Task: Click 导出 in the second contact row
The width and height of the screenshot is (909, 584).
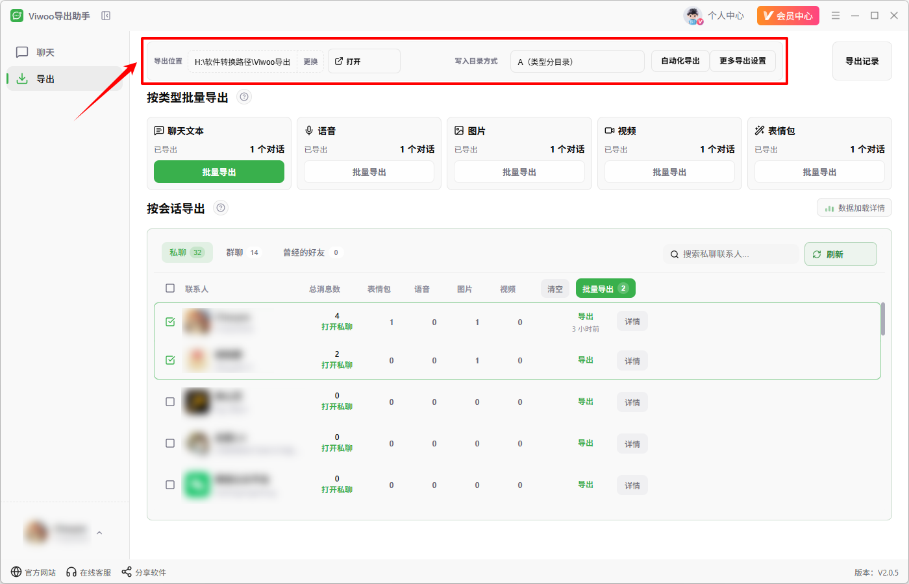Action: coord(586,360)
